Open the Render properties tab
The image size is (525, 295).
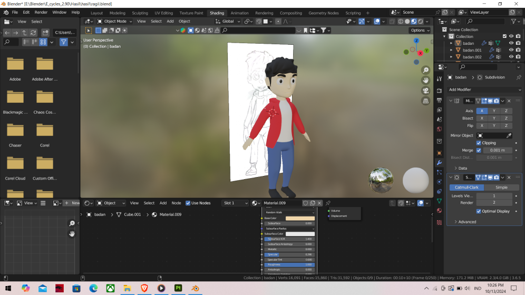(439, 91)
